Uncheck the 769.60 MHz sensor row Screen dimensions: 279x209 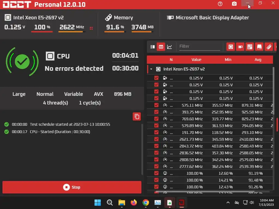156,119
